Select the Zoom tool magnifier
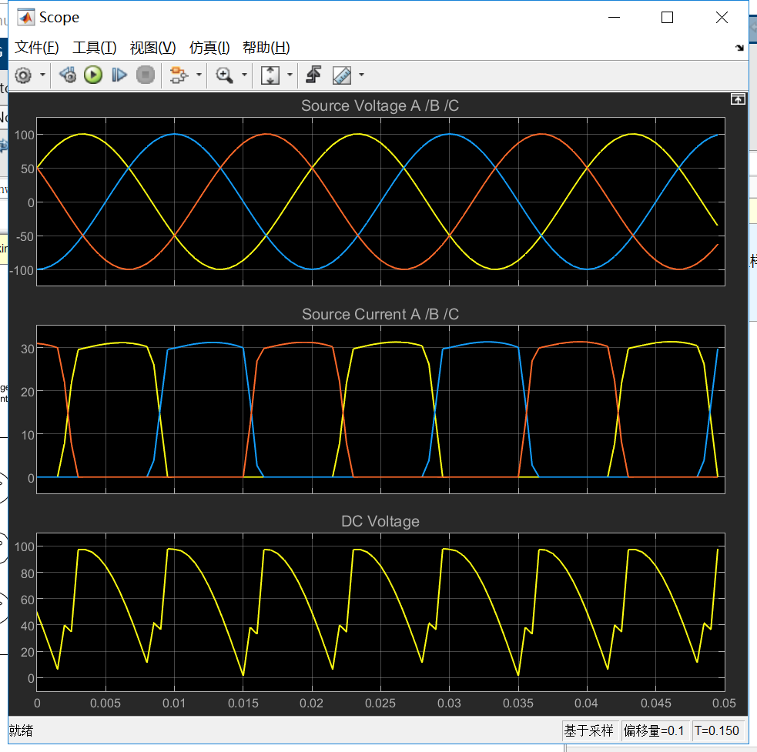The width and height of the screenshot is (757, 752). 224,75
